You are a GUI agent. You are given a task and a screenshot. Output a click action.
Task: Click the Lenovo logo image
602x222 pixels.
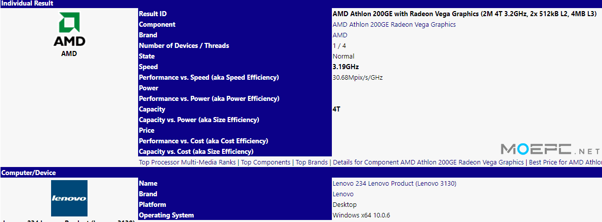(69, 198)
